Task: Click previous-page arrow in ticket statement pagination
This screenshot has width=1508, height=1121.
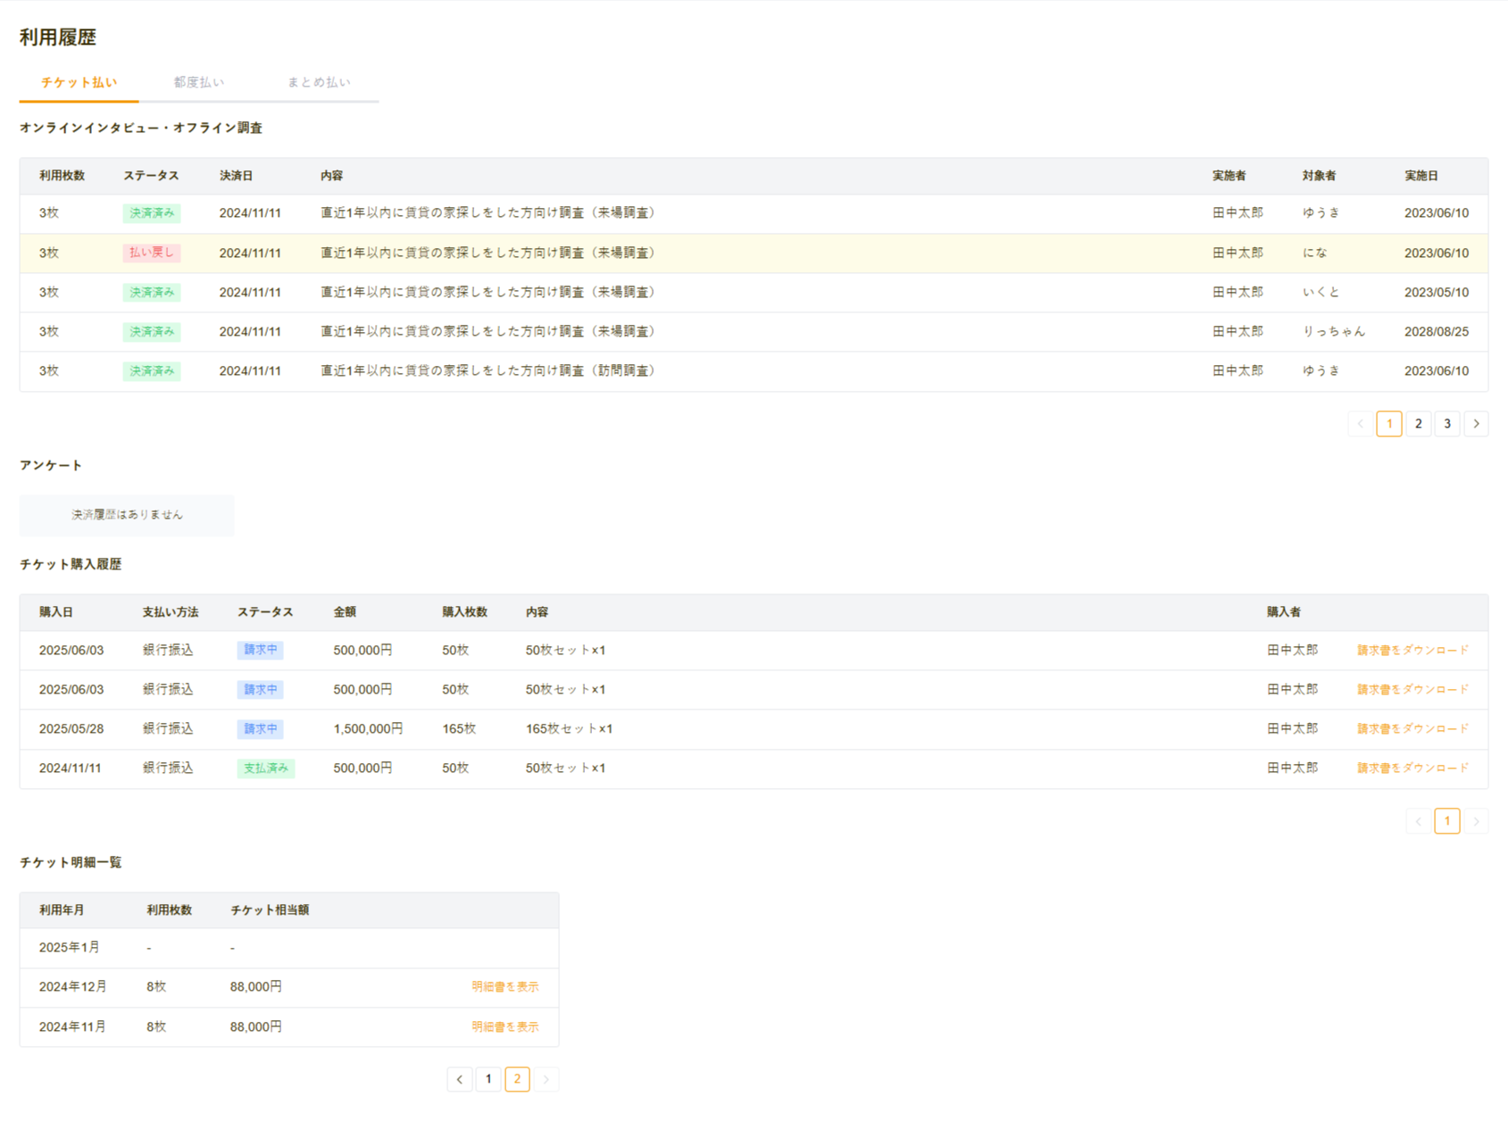Action: pos(460,1079)
